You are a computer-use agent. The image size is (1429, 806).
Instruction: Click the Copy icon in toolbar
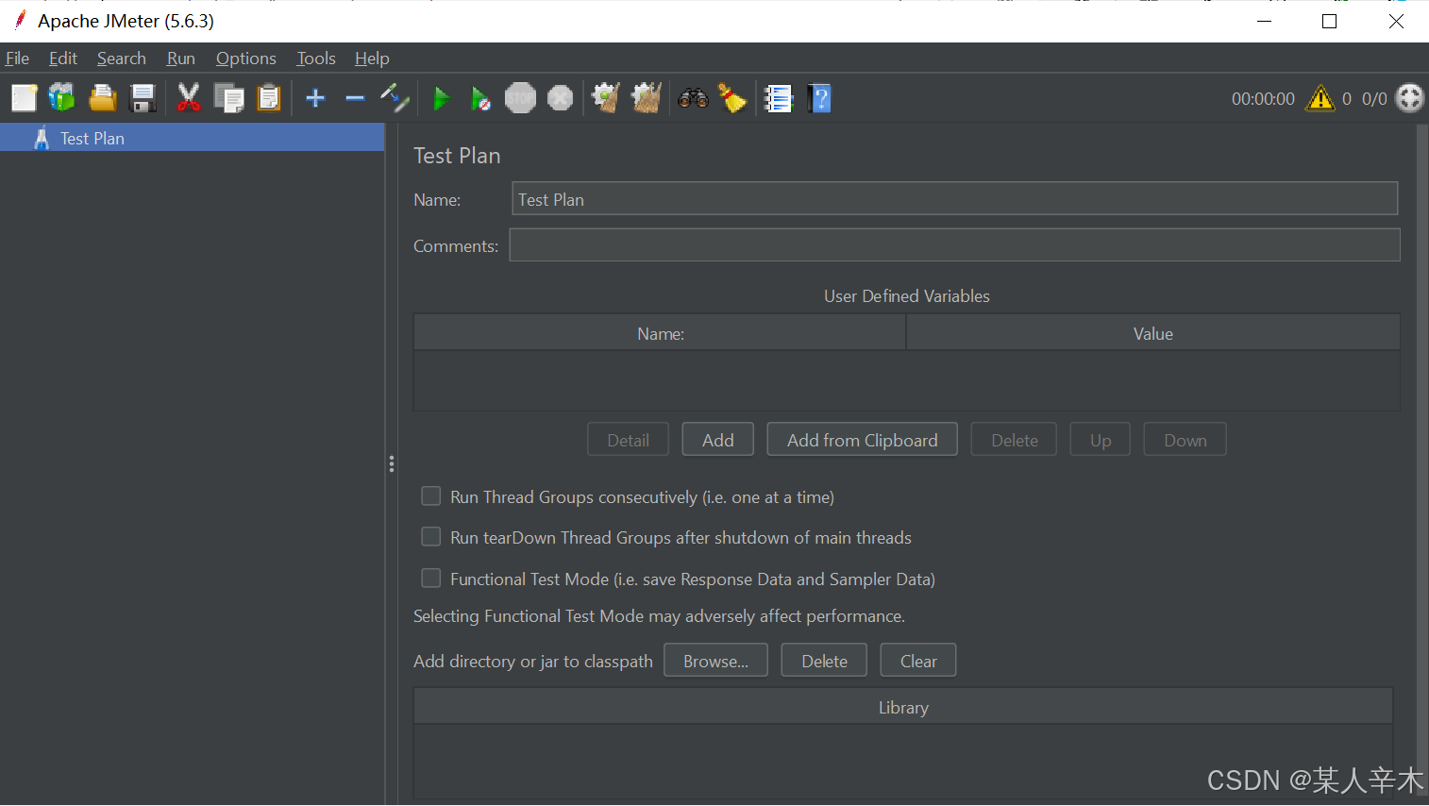tap(228, 98)
